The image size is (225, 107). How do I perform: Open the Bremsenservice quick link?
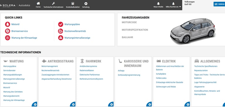(x=20, y=31)
